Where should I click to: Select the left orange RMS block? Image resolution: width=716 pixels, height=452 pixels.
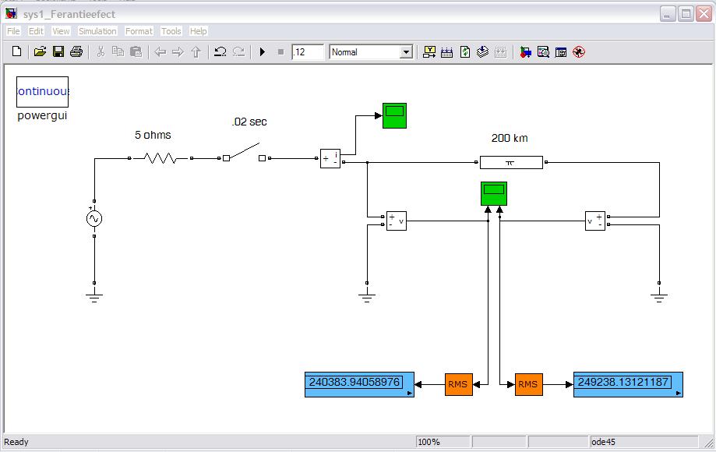pos(459,384)
